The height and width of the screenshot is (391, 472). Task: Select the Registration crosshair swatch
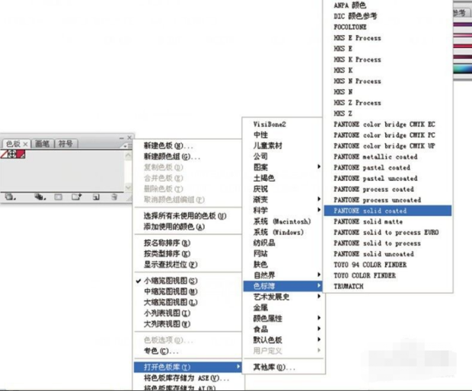[x=12, y=154]
